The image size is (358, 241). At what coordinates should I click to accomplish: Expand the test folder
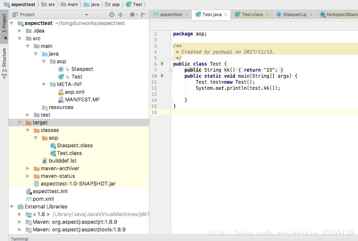click(x=27, y=115)
